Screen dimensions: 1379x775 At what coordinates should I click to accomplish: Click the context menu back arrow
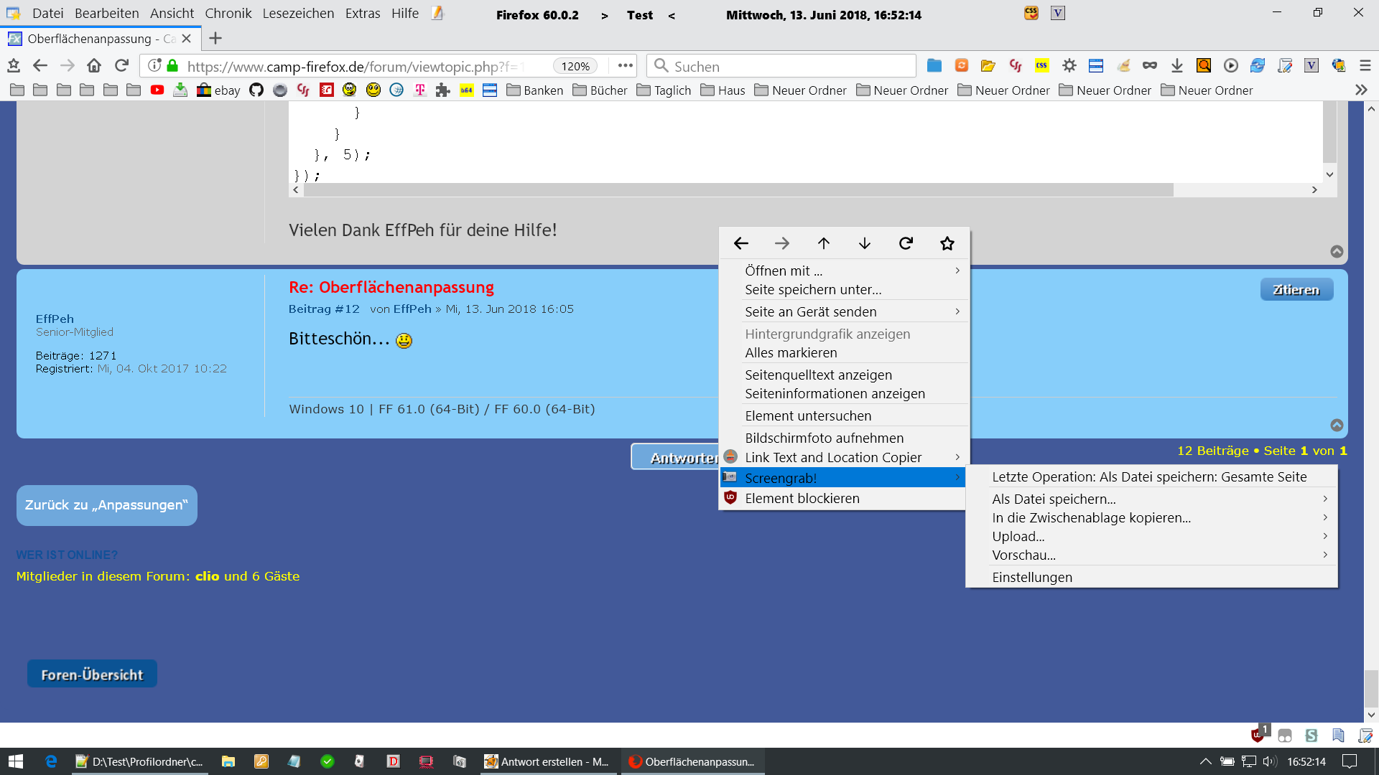coord(741,244)
